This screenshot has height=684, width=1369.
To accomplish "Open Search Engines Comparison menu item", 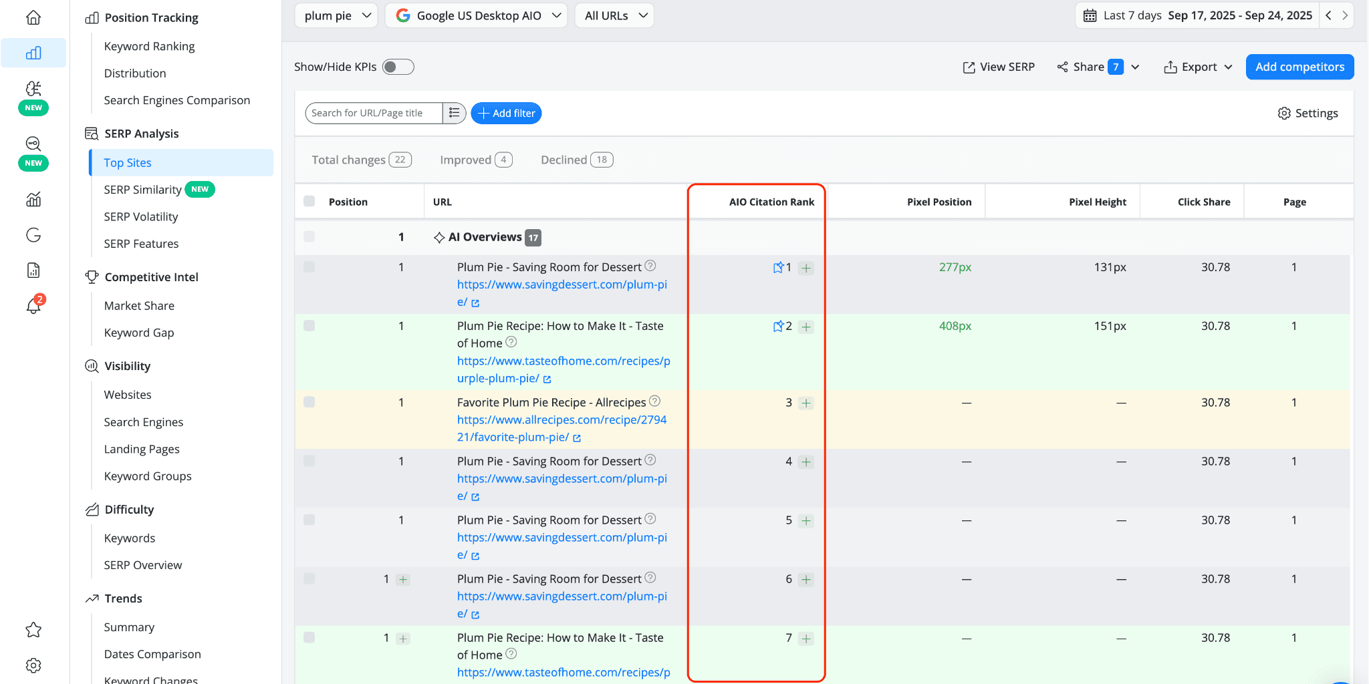I will tap(177, 100).
